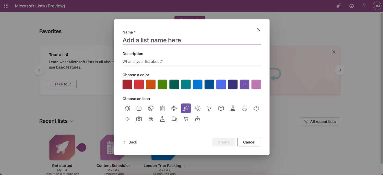This screenshot has width=383, height=175.
Task: Choose the lightbulb list icon
Action: pos(209,108)
